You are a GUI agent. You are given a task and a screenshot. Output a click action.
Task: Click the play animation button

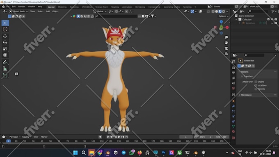click(x=119, y=137)
